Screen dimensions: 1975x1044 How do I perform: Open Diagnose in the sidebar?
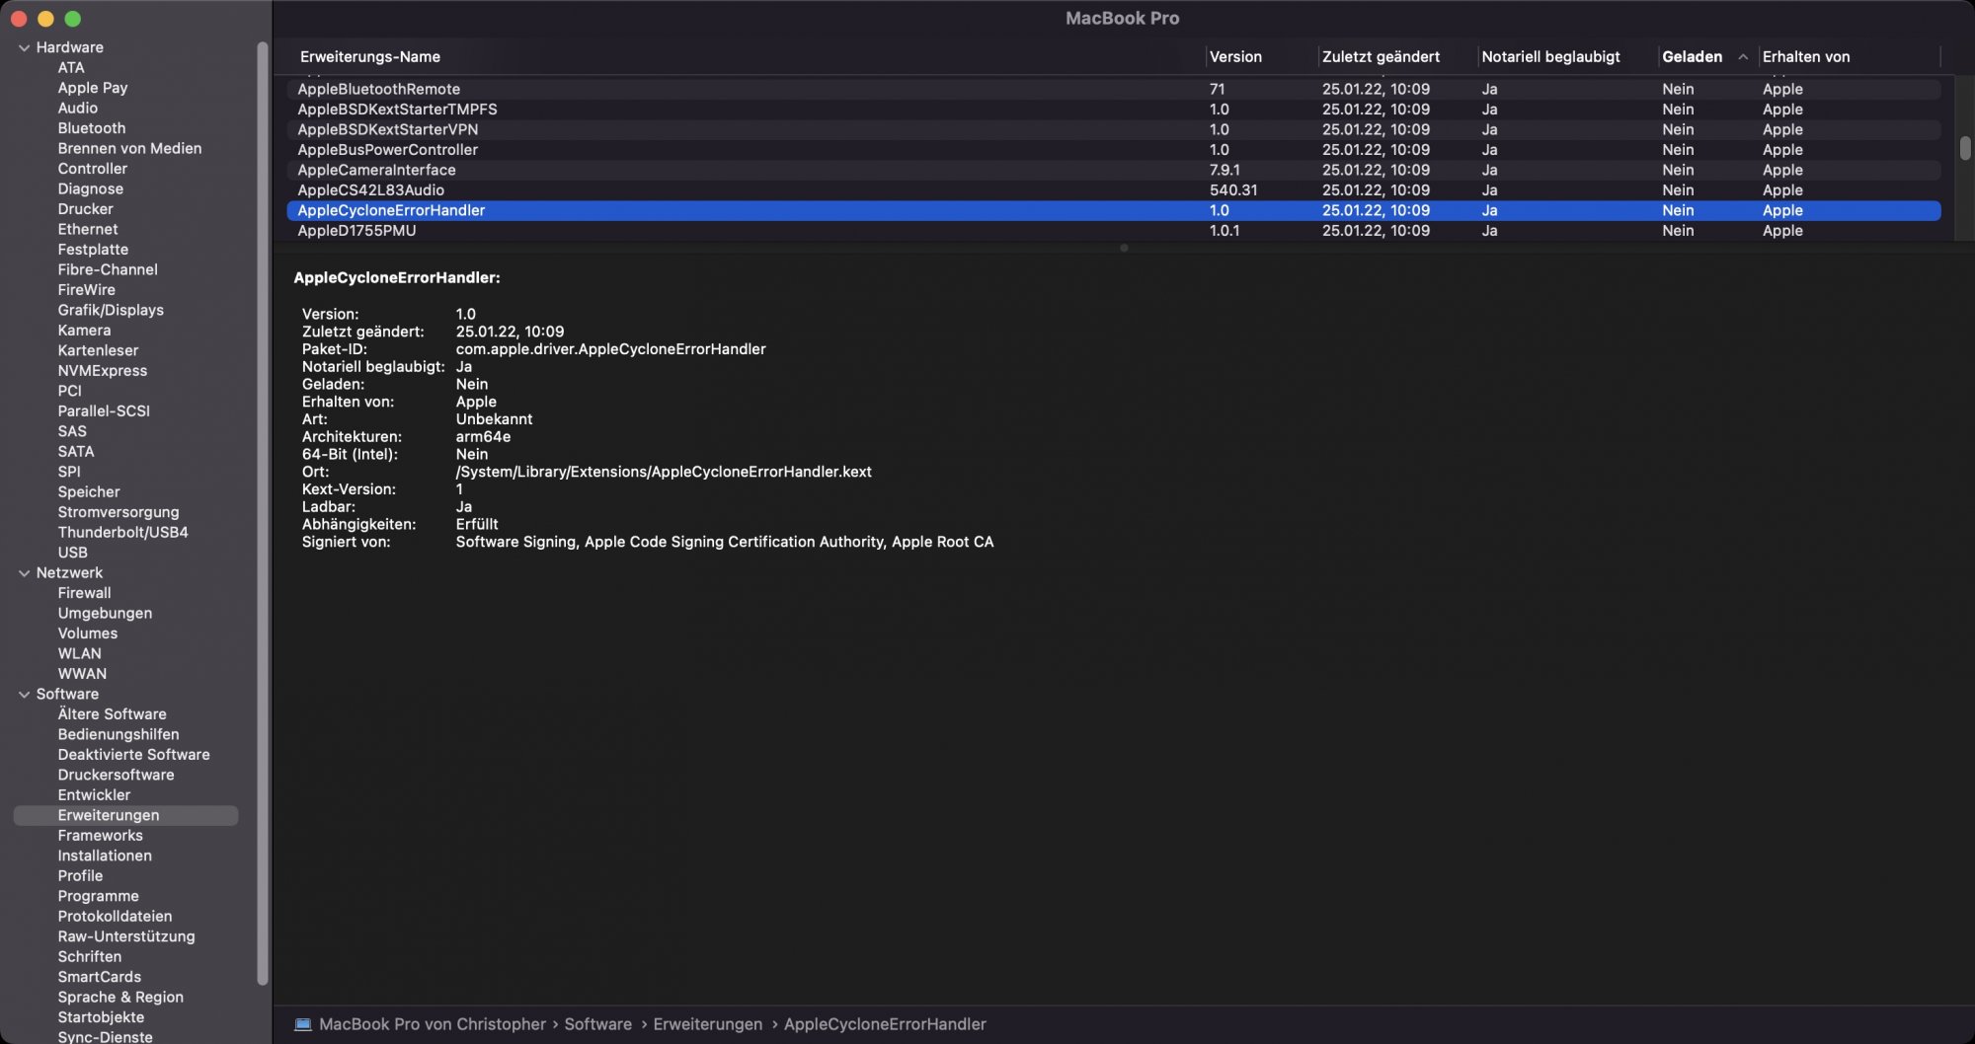point(91,188)
